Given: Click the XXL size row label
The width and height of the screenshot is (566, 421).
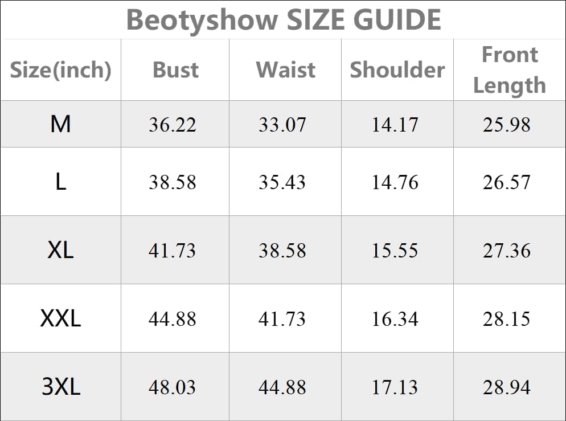Looking at the screenshot, I should coord(60,318).
